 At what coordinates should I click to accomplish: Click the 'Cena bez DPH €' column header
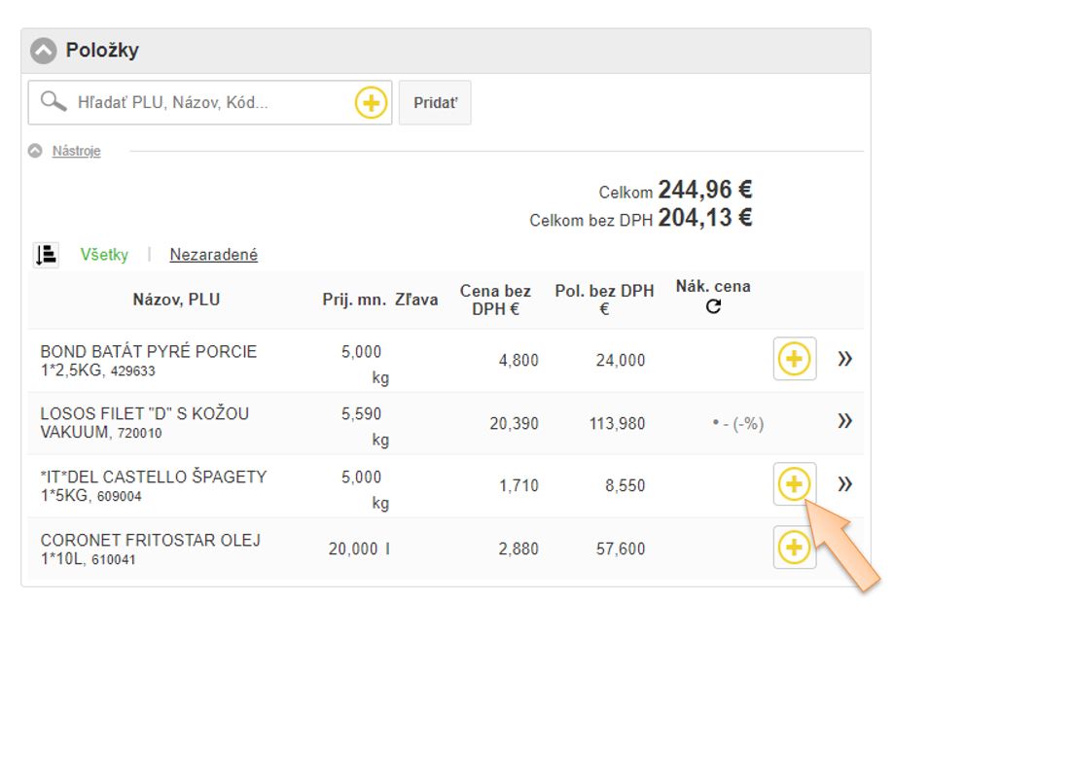(x=495, y=300)
